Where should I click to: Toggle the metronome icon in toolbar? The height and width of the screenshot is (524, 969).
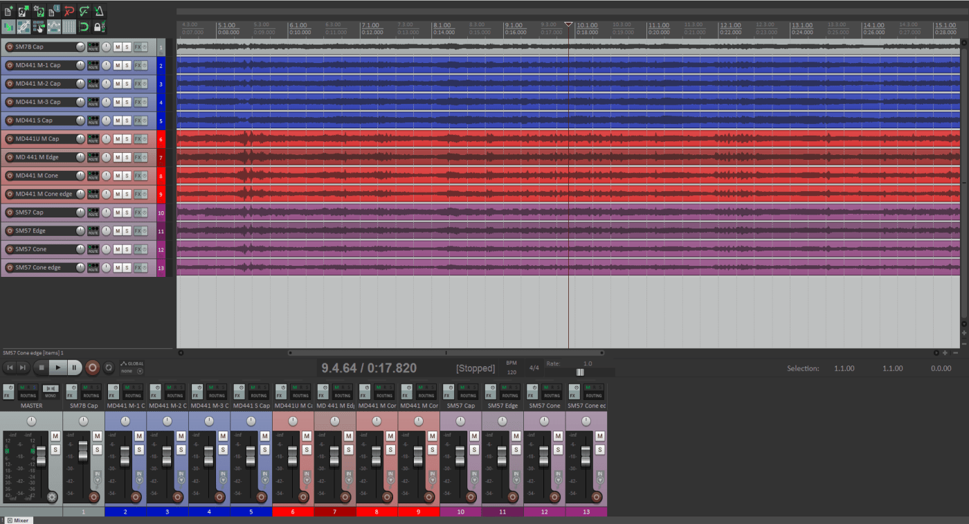pos(100,11)
